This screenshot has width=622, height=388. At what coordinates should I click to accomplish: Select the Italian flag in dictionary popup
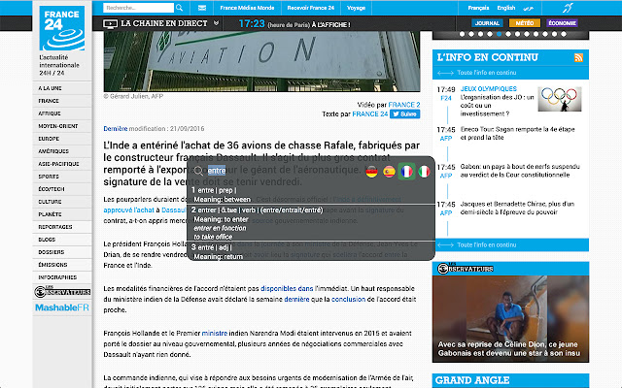tap(424, 172)
